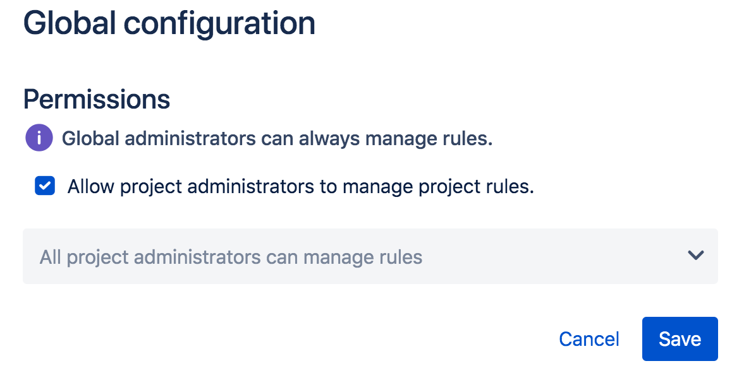Image resolution: width=732 pixels, height=373 pixels.
Task: Expand the dropdown using its chevron arrow
Action: click(695, 256)
